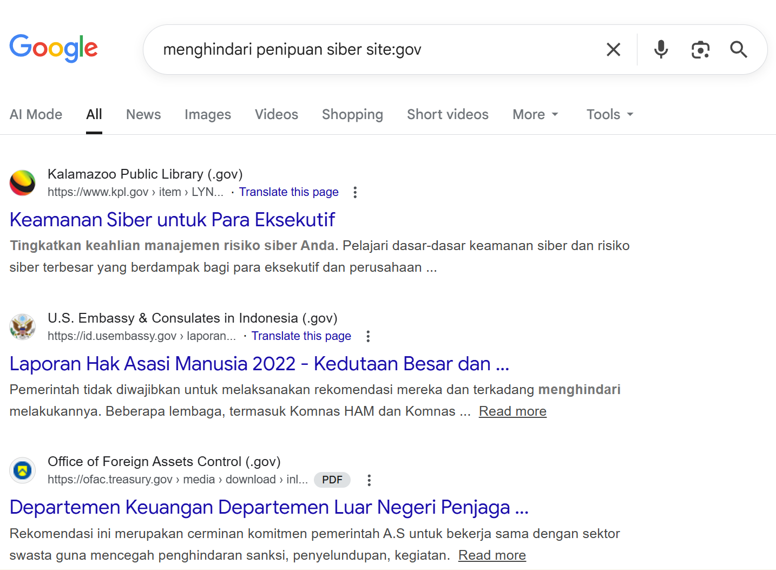Click the Google logo

point(54,48)
